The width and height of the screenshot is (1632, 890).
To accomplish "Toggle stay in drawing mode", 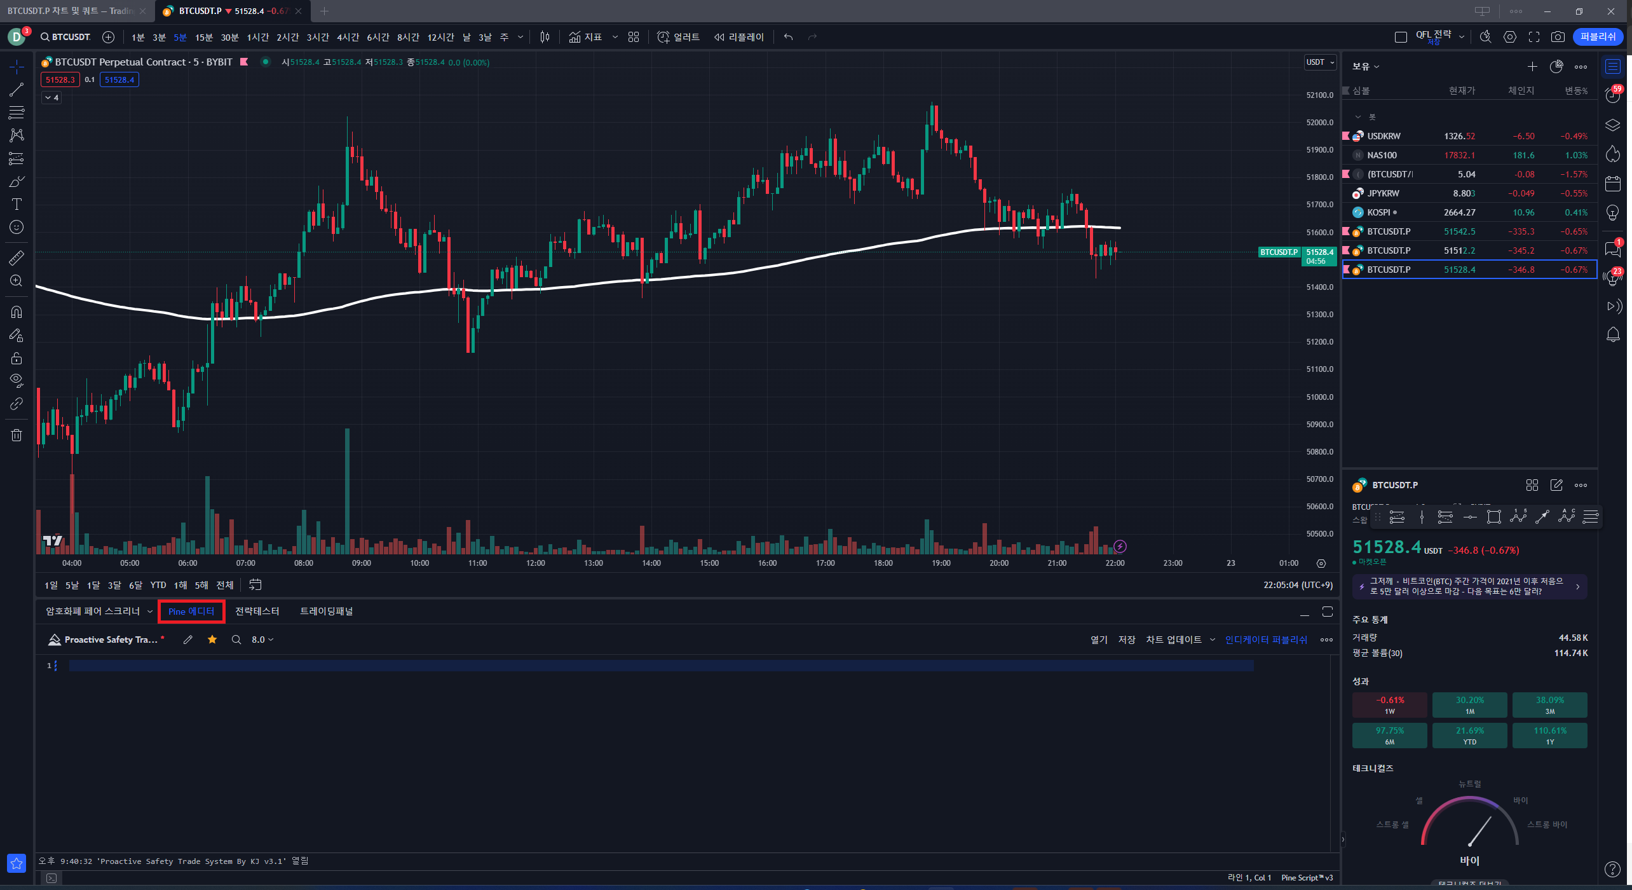I will click(x=17, y=335).
